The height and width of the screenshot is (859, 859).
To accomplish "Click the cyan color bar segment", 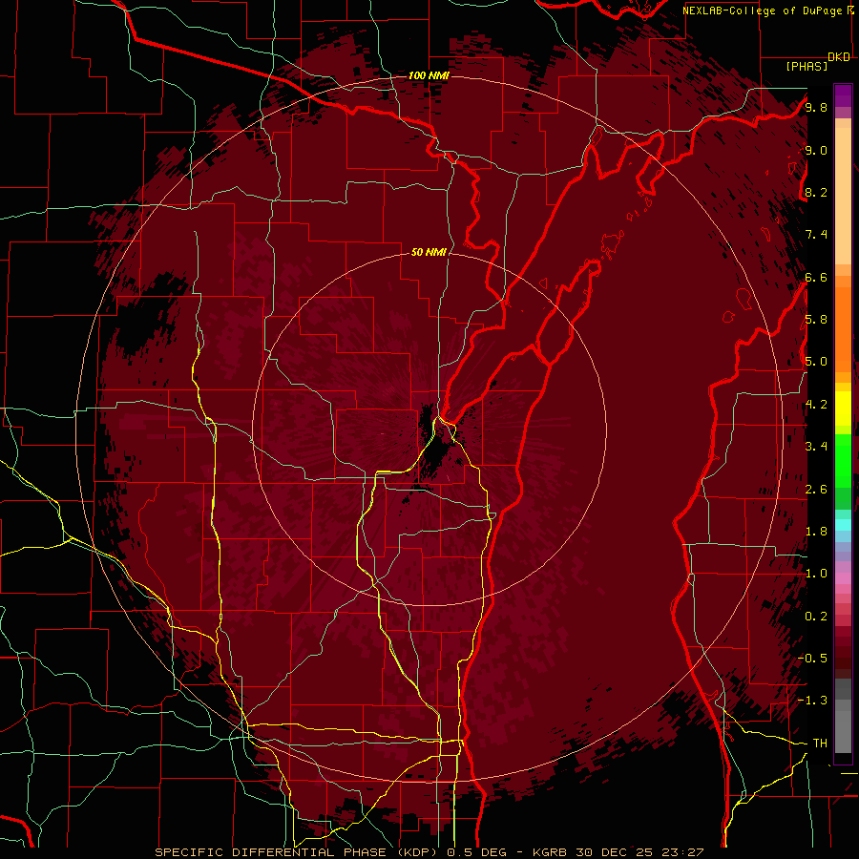I will pyautogui.click(x=843, y=525).
